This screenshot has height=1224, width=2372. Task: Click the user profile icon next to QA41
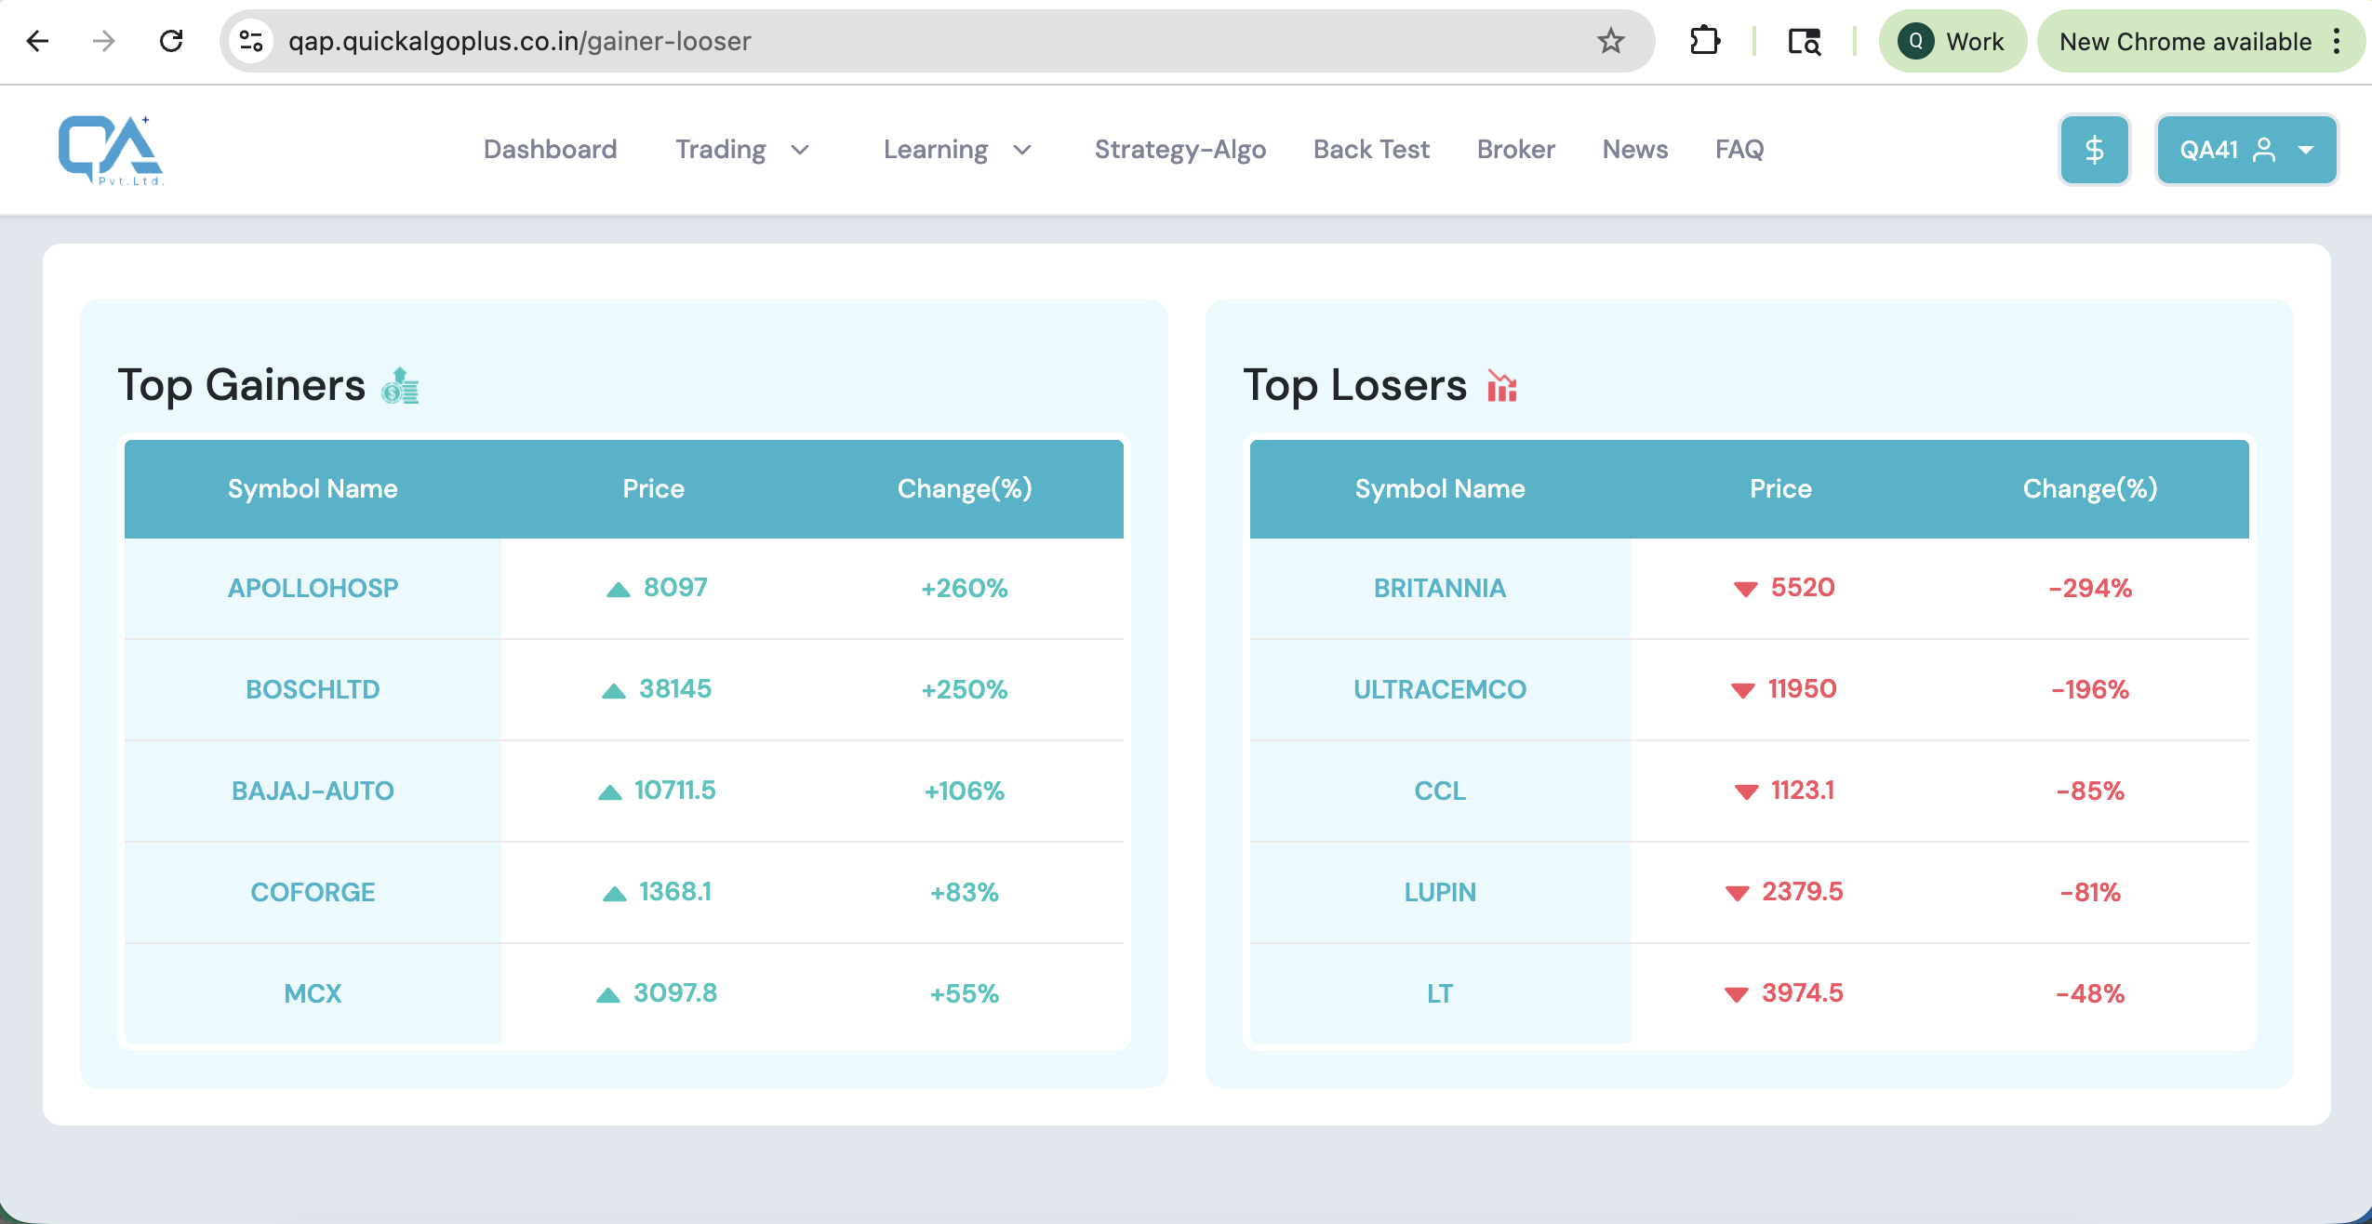2265,150
